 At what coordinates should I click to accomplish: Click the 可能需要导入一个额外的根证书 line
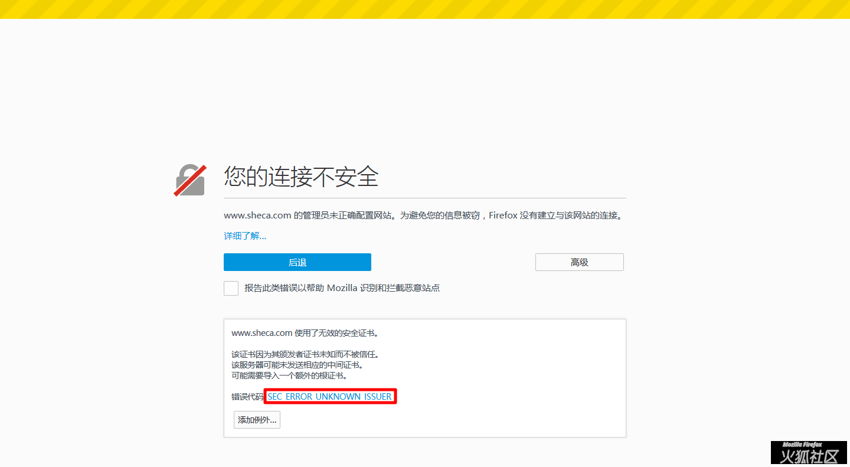289,375
